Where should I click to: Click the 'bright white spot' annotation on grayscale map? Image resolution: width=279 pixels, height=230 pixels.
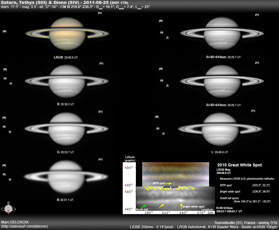point(193,207)
